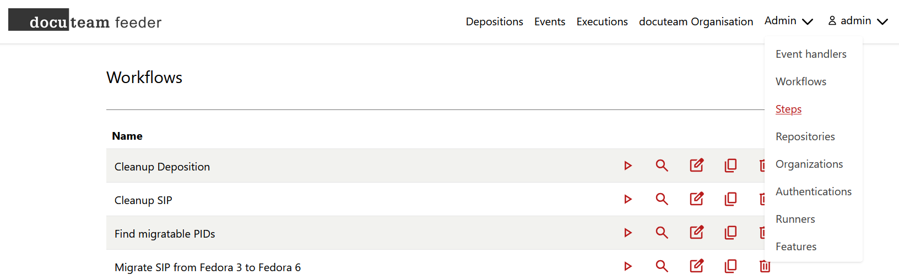
Task: Delete the Migrate SIP from Fedora workflow
Action: [765, 266]
